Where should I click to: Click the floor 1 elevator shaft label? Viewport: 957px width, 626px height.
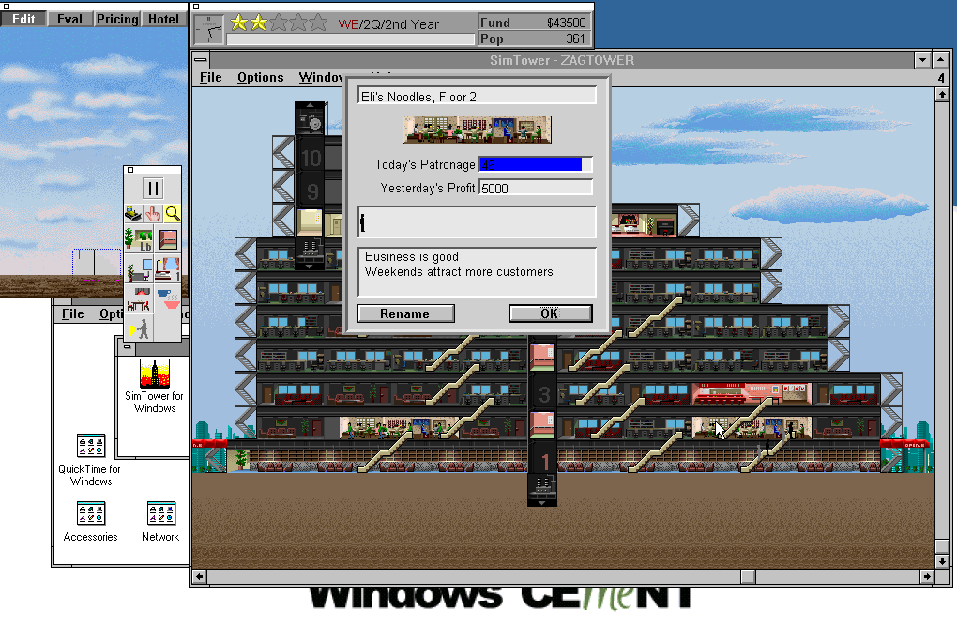pyautogui.click(x=543, y=461)
